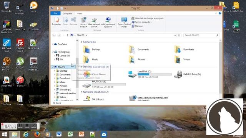Select tattooedcheshire in navigation tree
The height and width of the screenshot is (138, 246).
[x=66, y=93]
